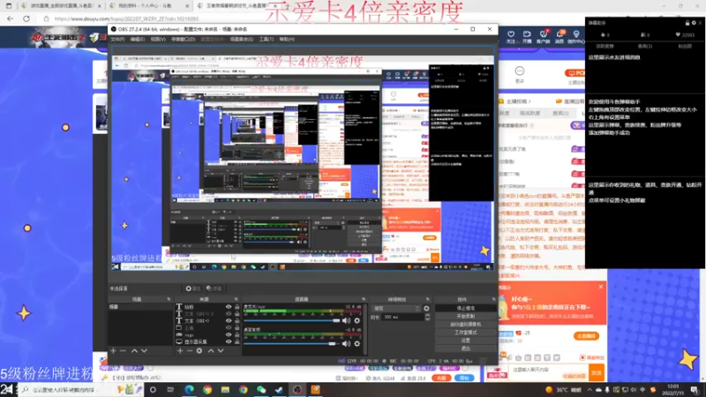Click the 更多 ellipsis icon on the Douyu page
Viewport: 706px width, 397px height.
(x=520, y=71)
